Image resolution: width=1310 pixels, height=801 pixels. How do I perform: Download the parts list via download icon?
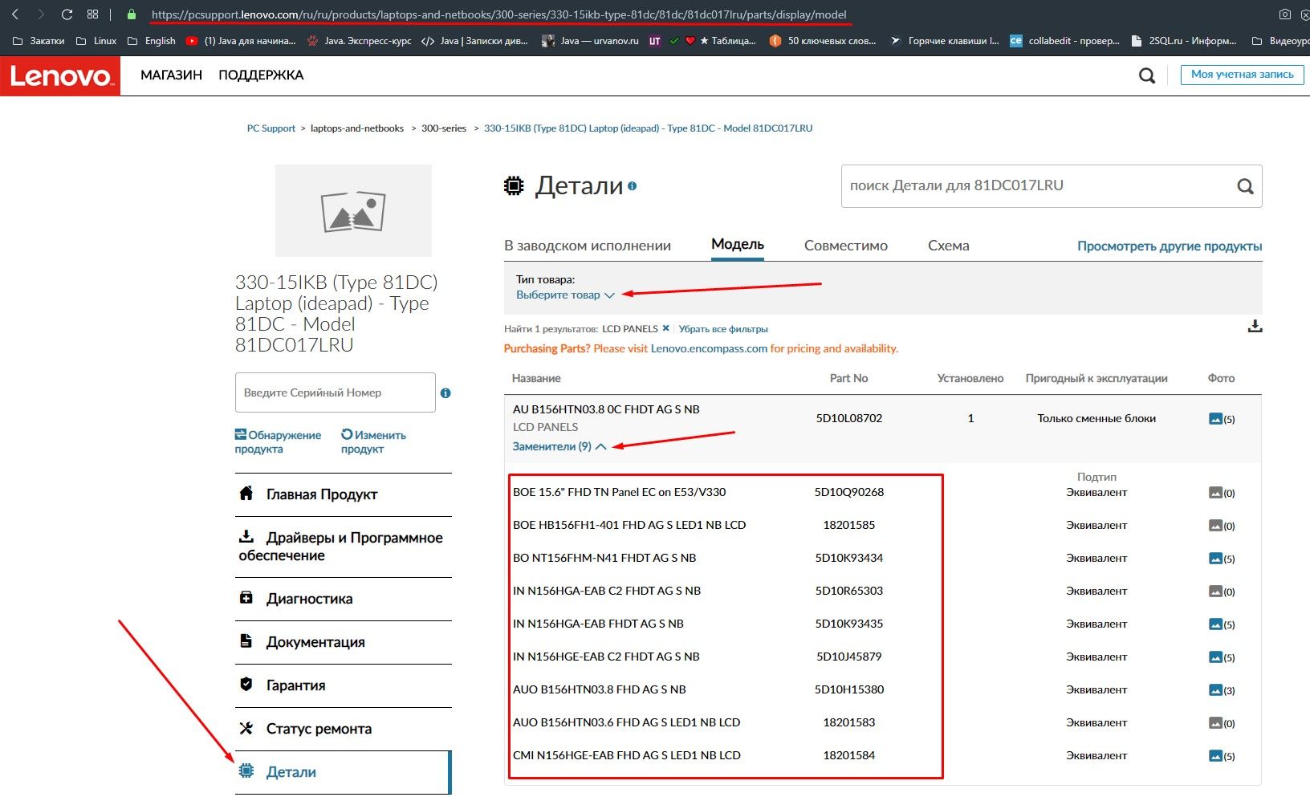coord(1255,326)
